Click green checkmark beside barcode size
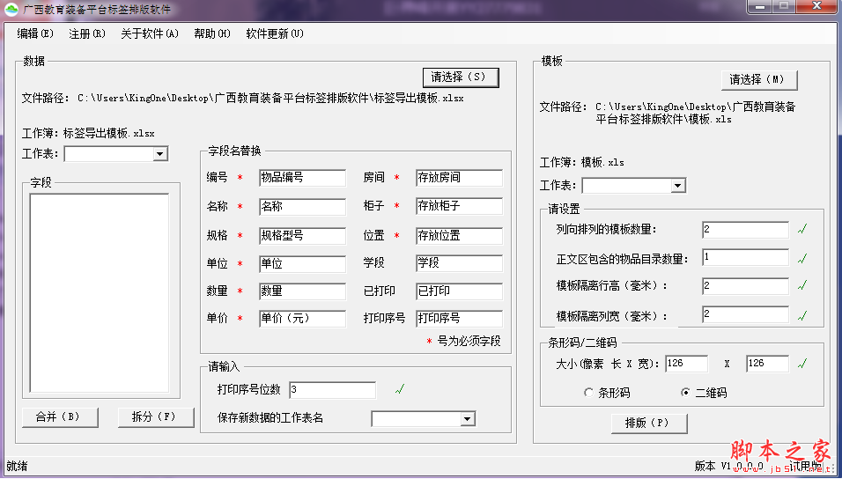 [x=802, y=364]
